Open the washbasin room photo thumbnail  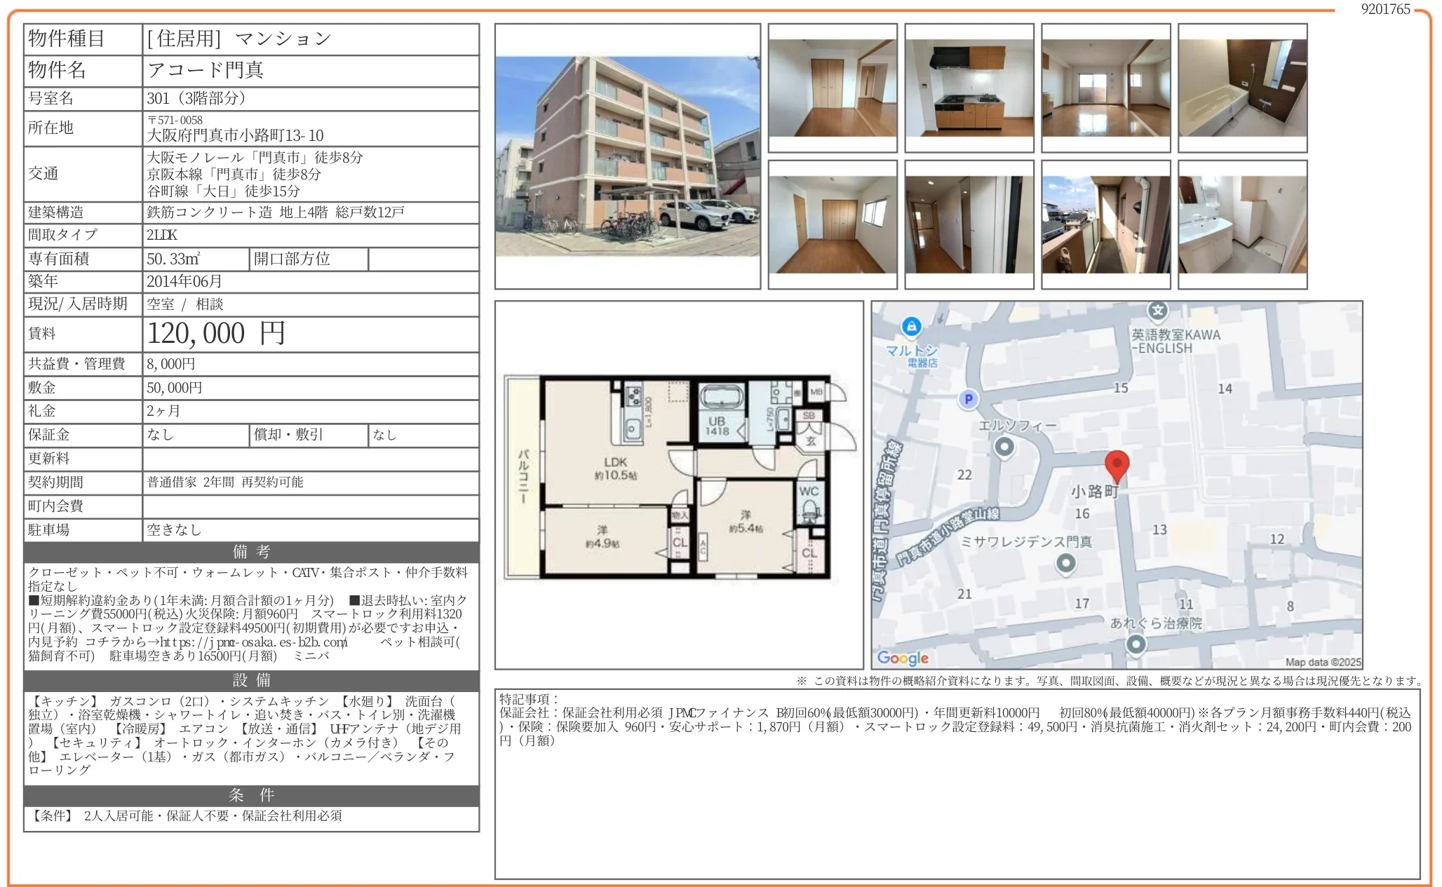pyautogui.click(x=1242, y=224)
